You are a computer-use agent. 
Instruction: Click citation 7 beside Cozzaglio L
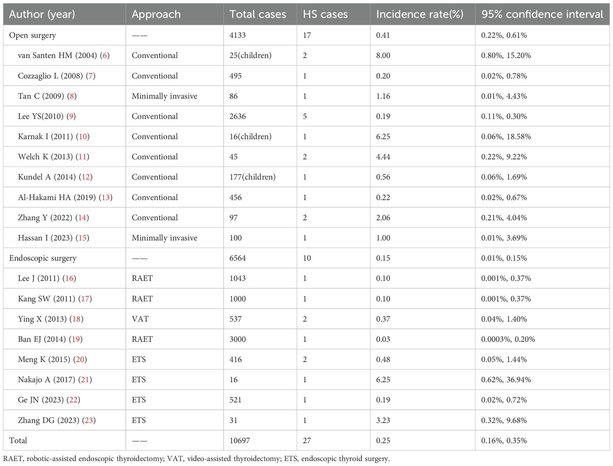coord(91,76)
